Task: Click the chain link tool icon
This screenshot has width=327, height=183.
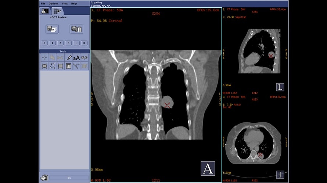Action: click(x=84, y=58)
